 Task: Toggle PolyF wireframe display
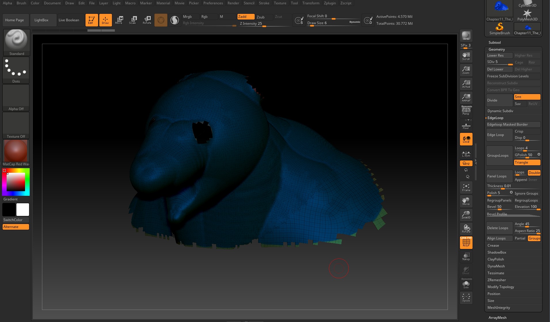(466, 243)
